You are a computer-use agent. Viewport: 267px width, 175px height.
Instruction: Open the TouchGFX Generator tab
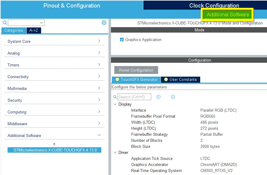point(136,80)
